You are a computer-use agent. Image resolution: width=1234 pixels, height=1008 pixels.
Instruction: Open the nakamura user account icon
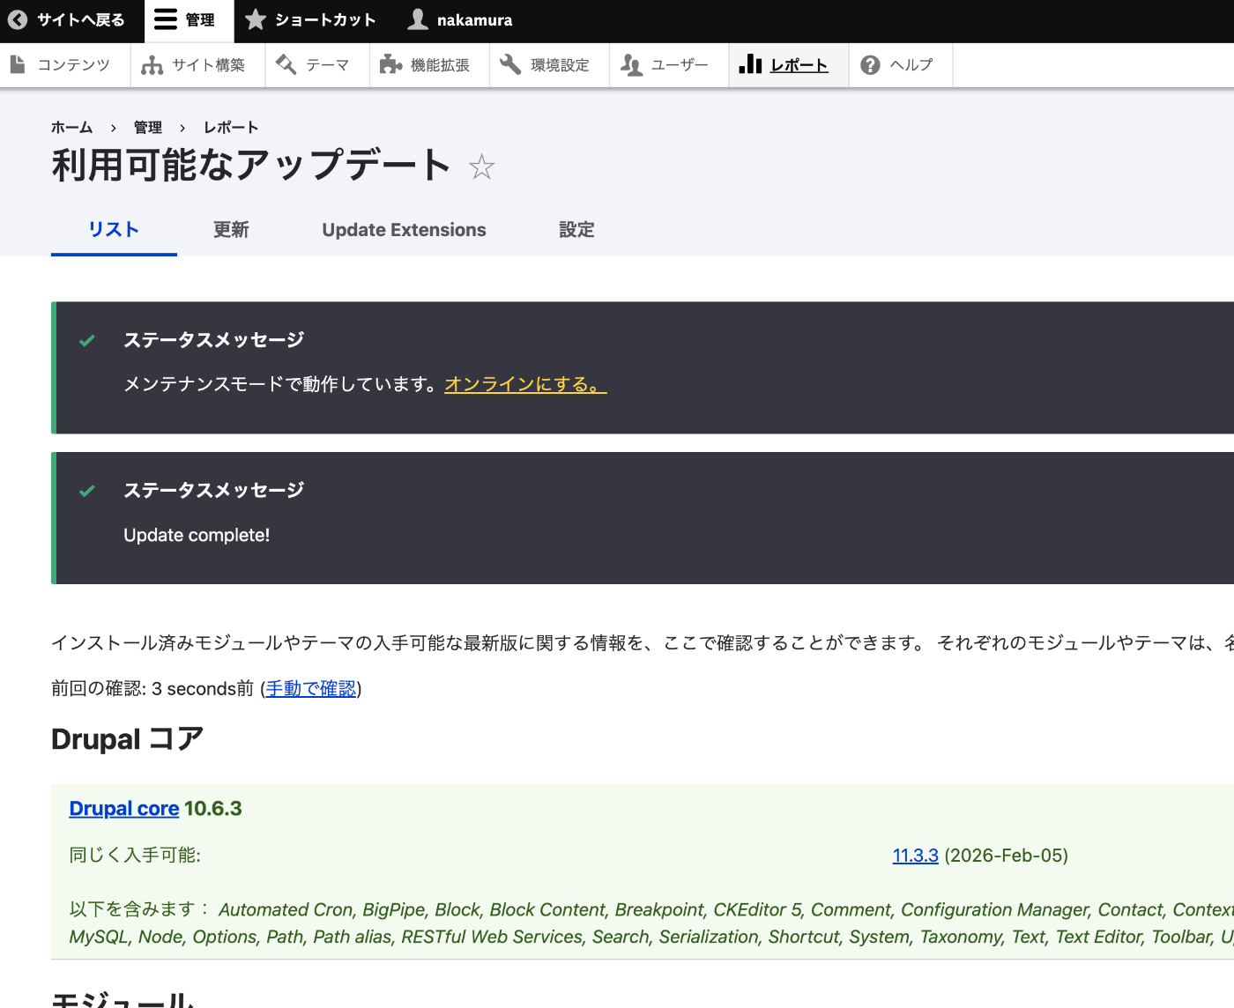[418, 19]
